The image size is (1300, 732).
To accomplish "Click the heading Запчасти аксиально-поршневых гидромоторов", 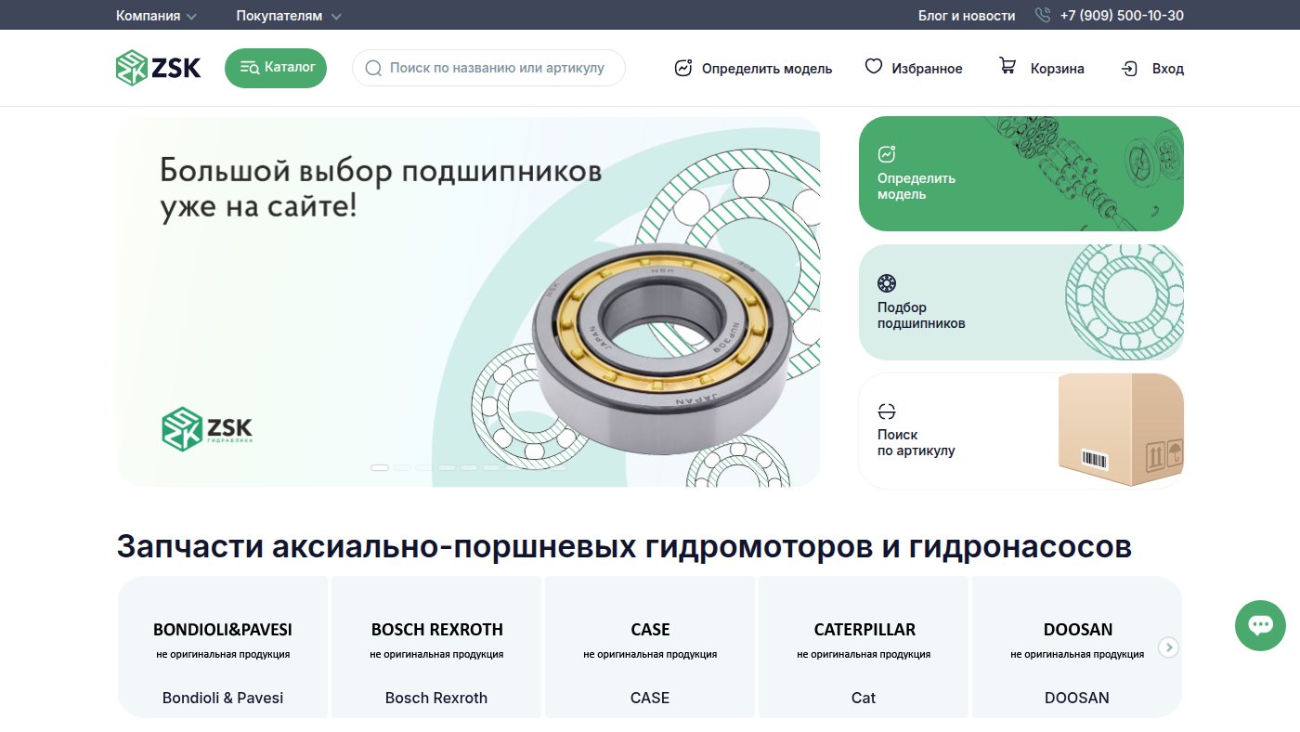I will 624,547.
